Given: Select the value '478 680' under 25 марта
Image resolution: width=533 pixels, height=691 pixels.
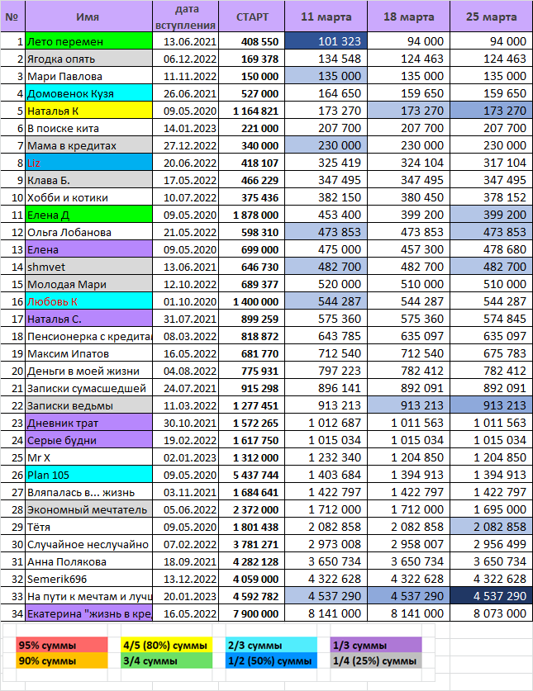Looking at the screenshot, I should point(492,249).
